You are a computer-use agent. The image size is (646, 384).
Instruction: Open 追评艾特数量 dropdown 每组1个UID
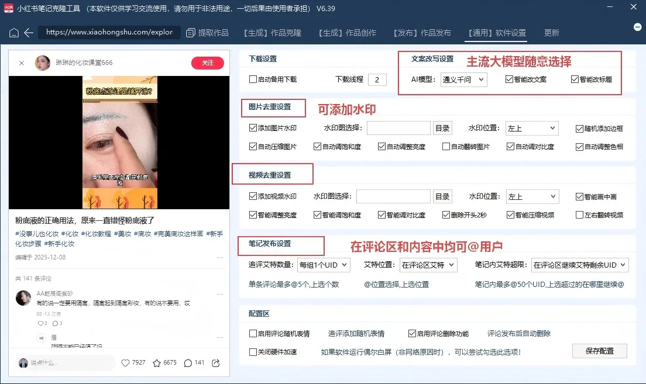point(324,265)
